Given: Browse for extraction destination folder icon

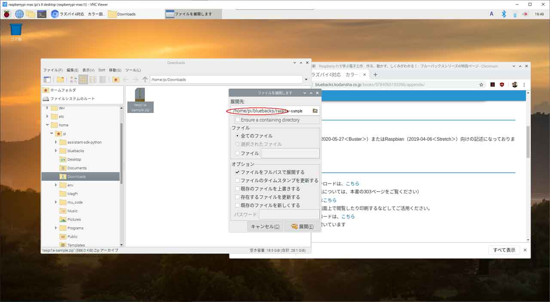Looking at the screenshot, I should tap(315, 111).
